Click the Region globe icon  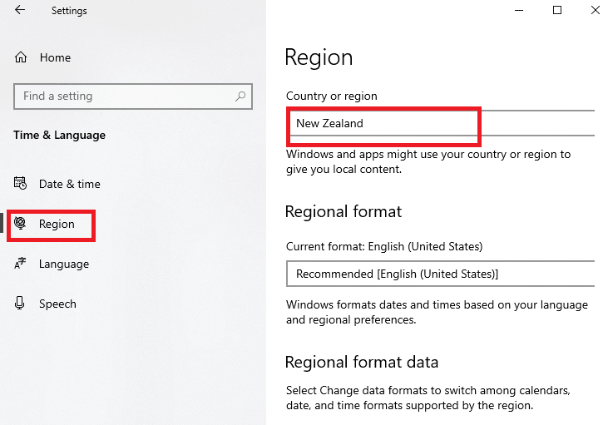click(x=20, y=224)
